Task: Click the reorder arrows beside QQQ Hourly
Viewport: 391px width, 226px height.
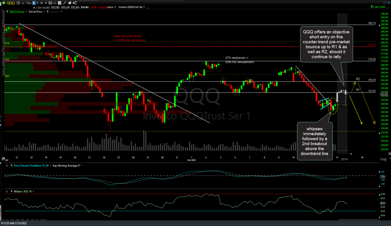Action: [x=7, y=12]
